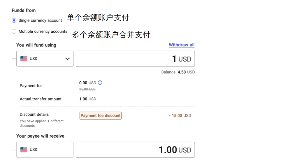Click the strikethrough 15.00 USD original fee
The height and width of the screenshot is (165, 304).
pos(87,89)
